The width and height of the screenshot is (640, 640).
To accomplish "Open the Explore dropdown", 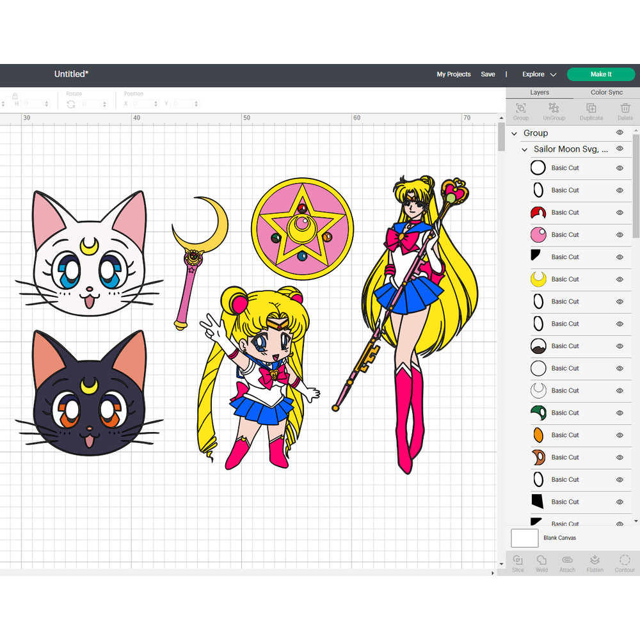I will (x=538, y=74).
